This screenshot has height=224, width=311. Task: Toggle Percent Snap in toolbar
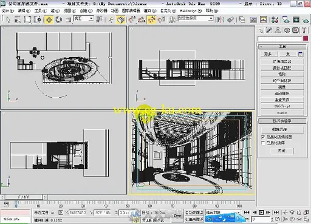pyautogui.click(x=151, y=19)
